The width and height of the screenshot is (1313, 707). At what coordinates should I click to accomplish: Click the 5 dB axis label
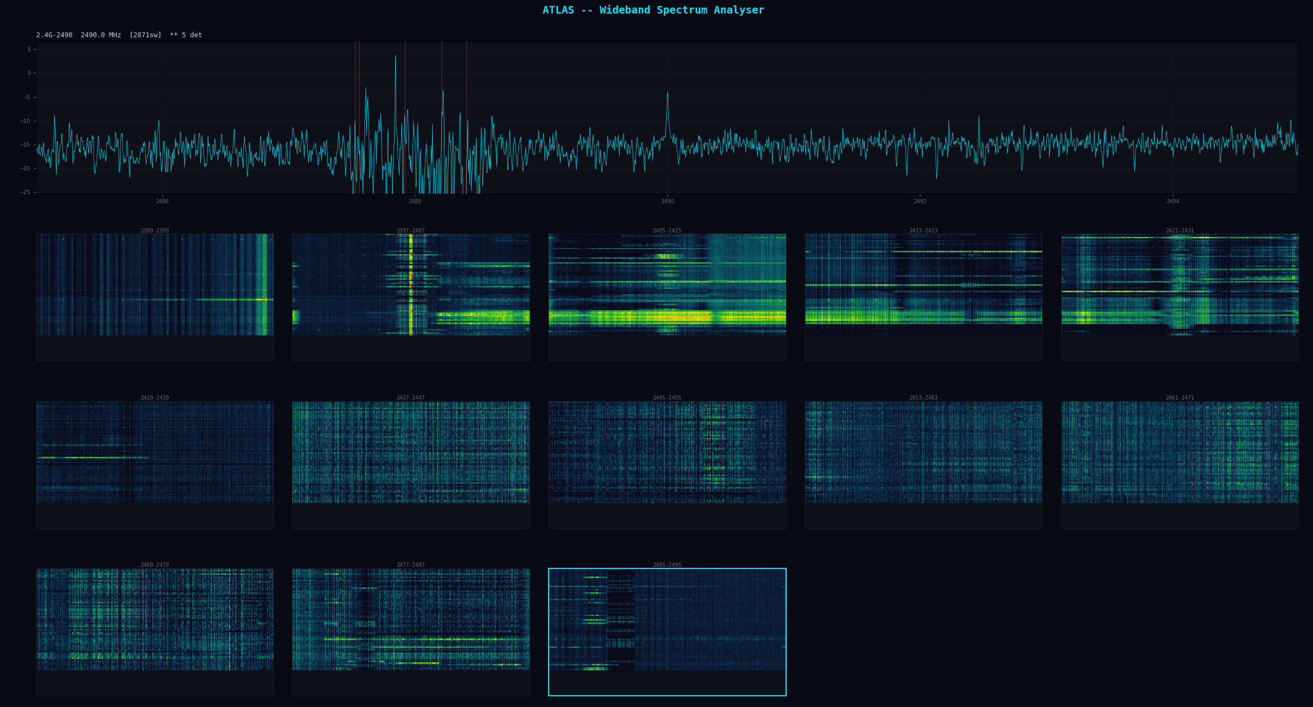pos(29,49)
